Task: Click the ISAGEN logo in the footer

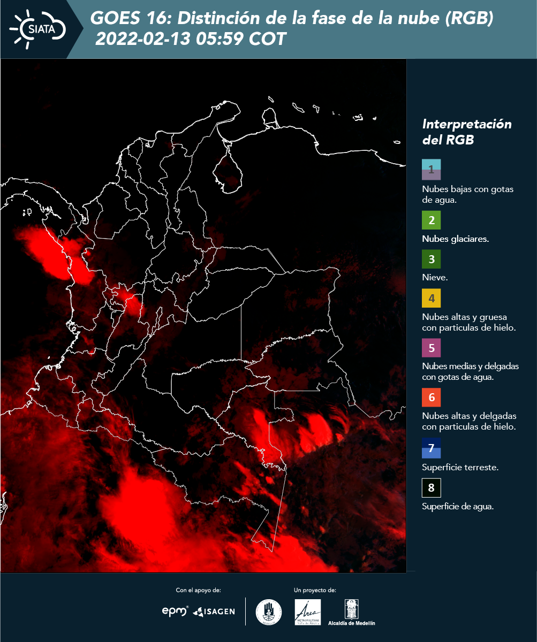Action: [214, 611]
